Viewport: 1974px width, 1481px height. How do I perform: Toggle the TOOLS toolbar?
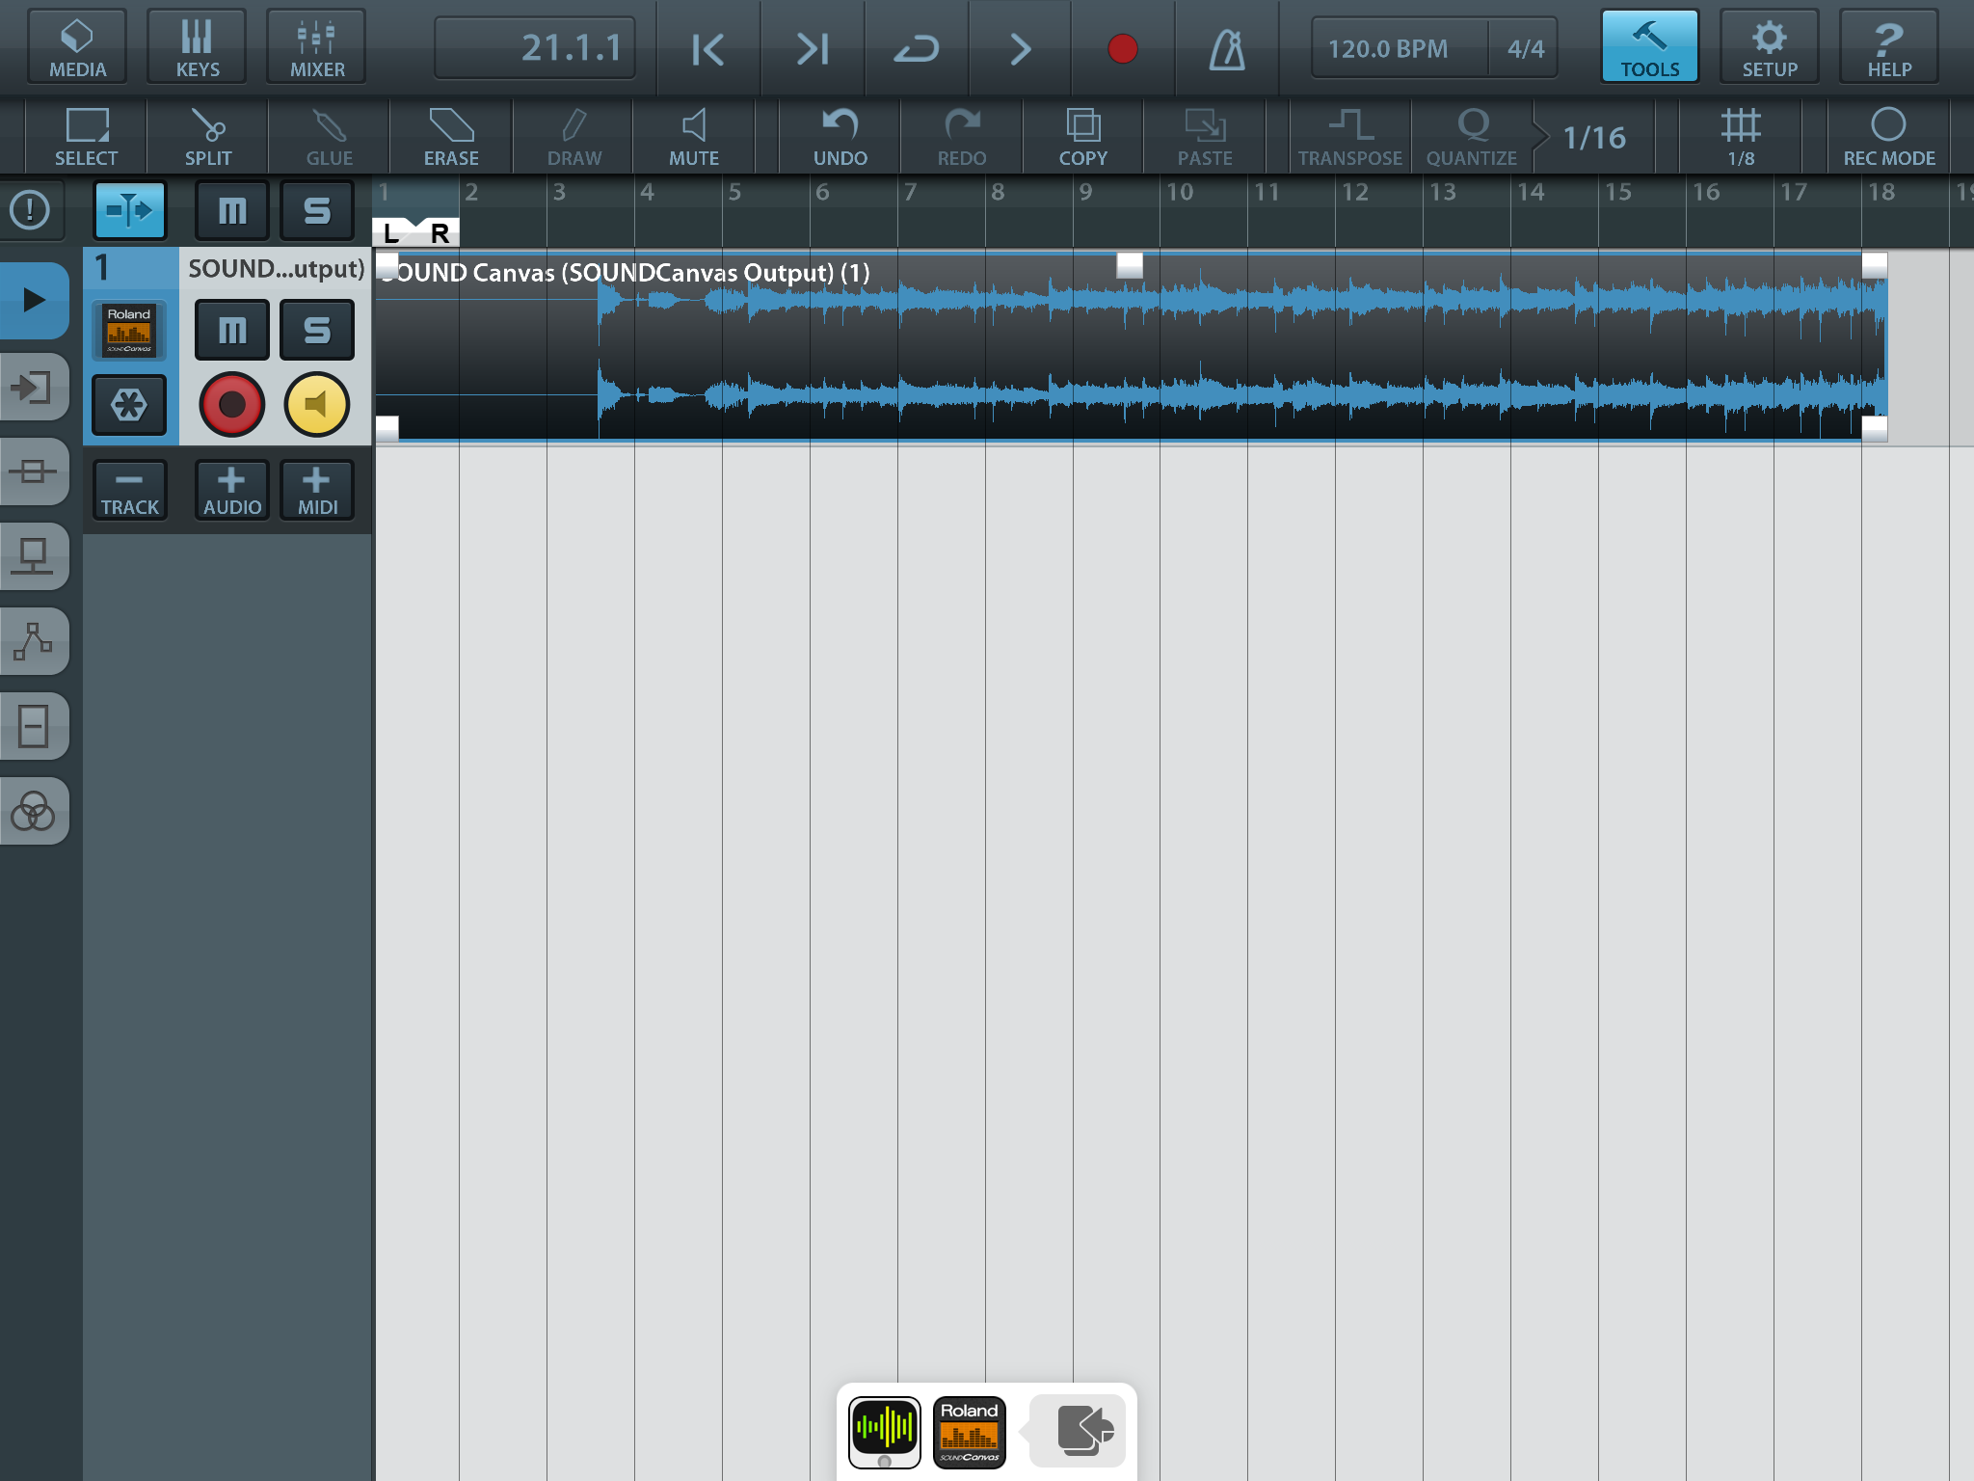pos(1650,46)
